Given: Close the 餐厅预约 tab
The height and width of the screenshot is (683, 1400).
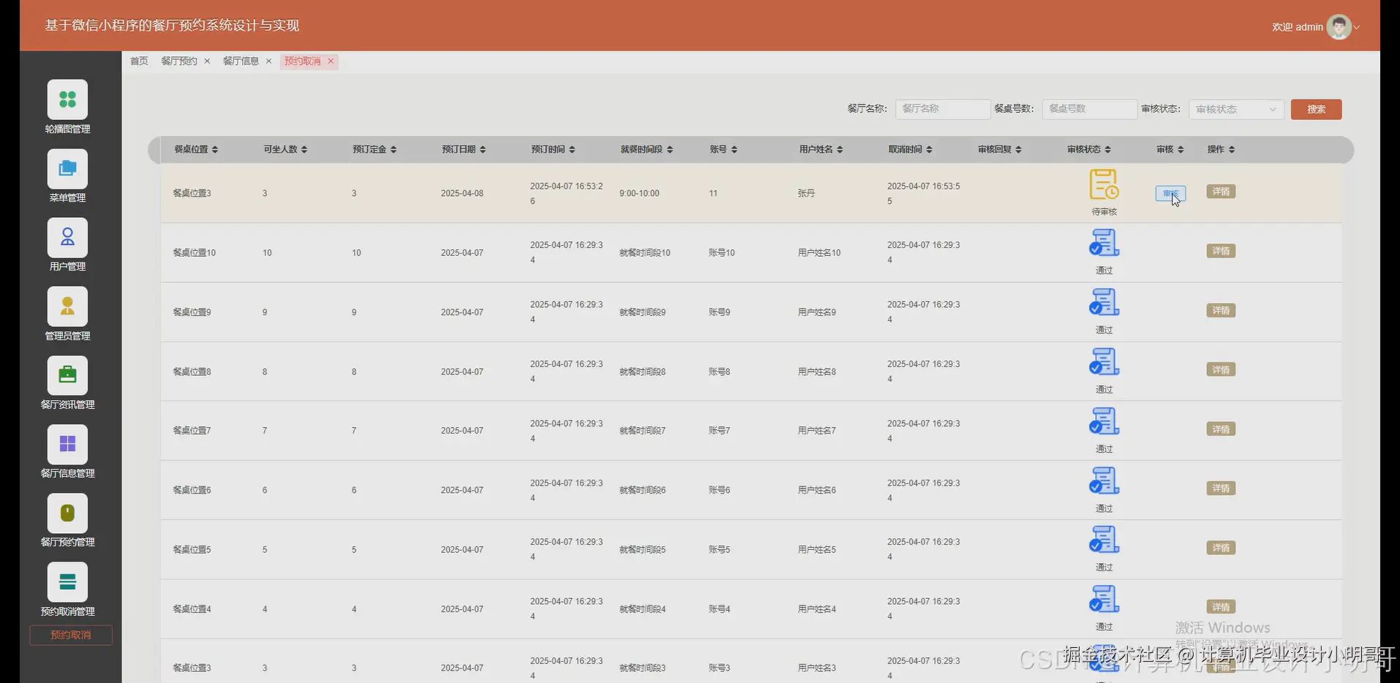Looking at the screenshot, I should coord(207,61).
